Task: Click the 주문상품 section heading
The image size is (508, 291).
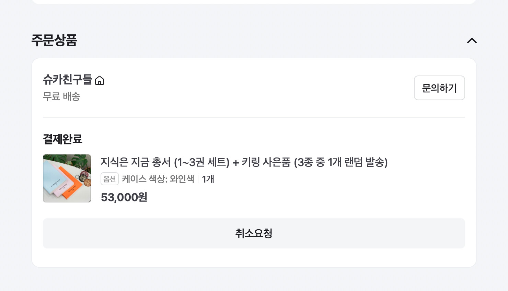Action: point(54,40)
